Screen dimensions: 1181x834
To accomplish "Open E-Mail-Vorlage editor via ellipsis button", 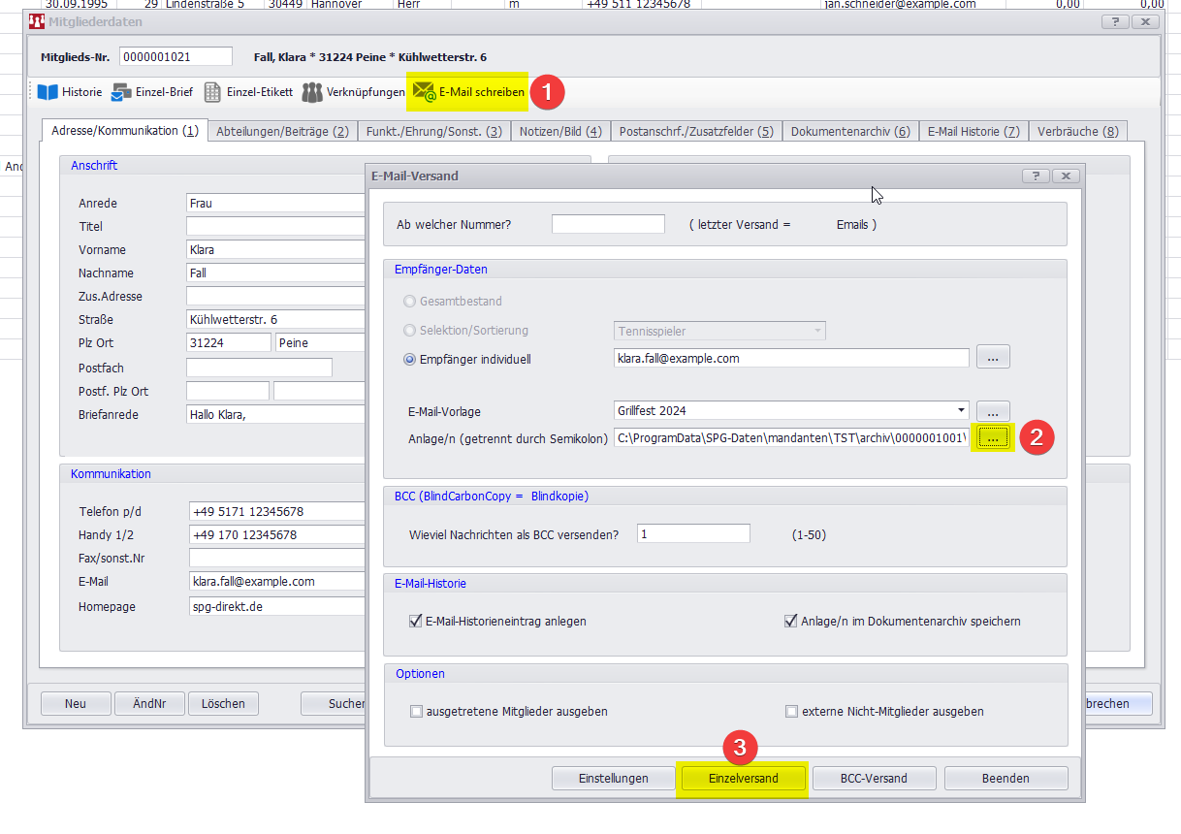I will point(993,410).
